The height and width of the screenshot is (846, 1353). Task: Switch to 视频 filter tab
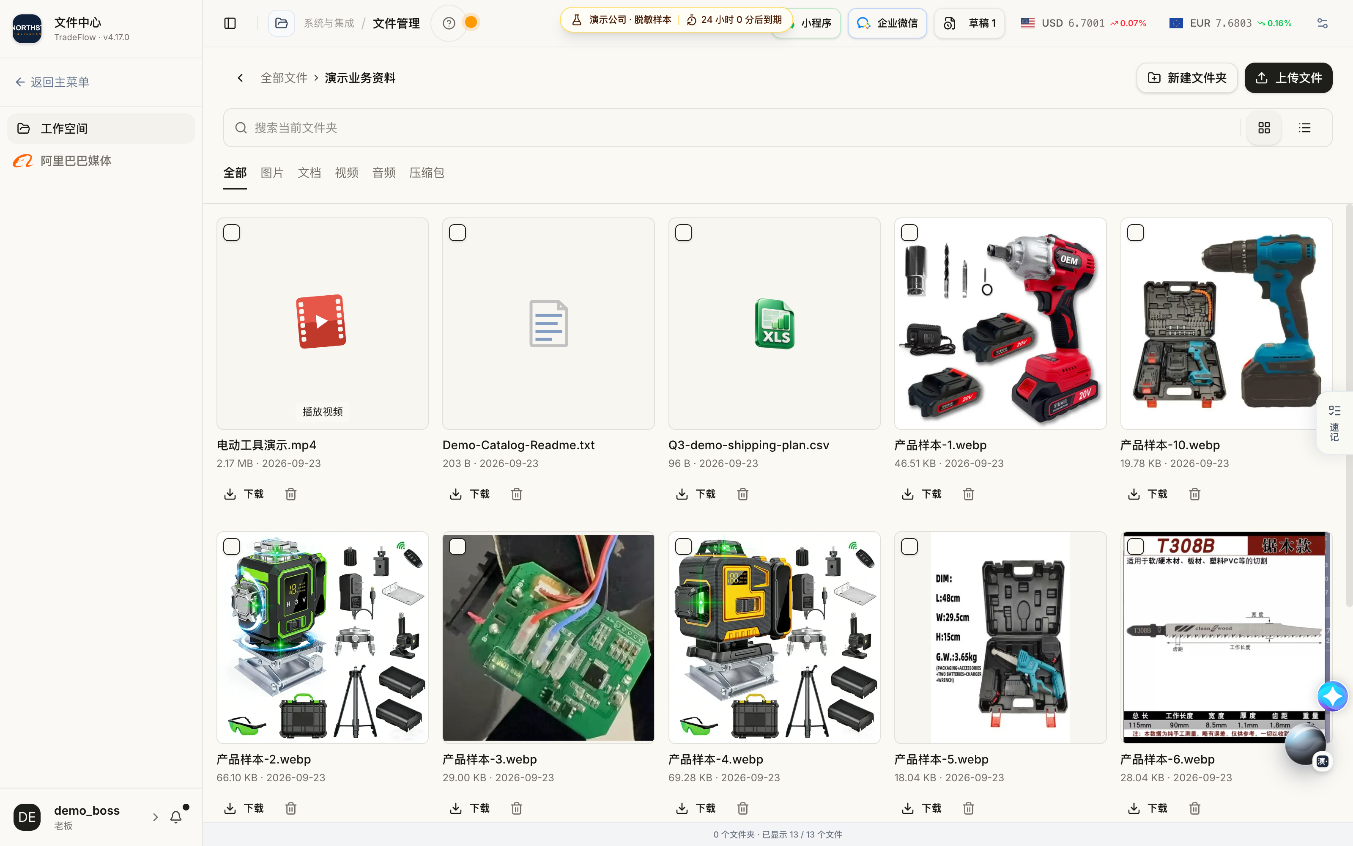[347, 173]
